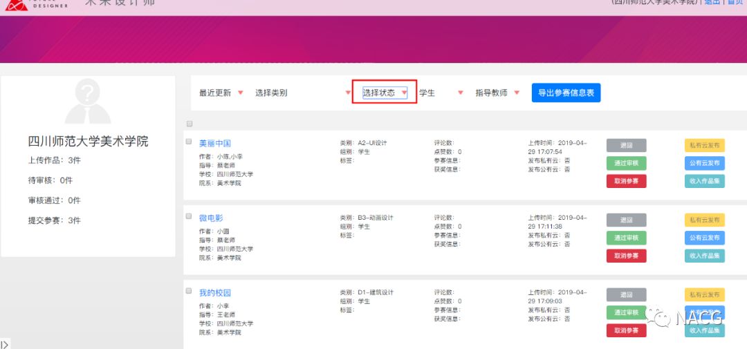Click 公有云发布 for 美丽中国

point(705,163)
